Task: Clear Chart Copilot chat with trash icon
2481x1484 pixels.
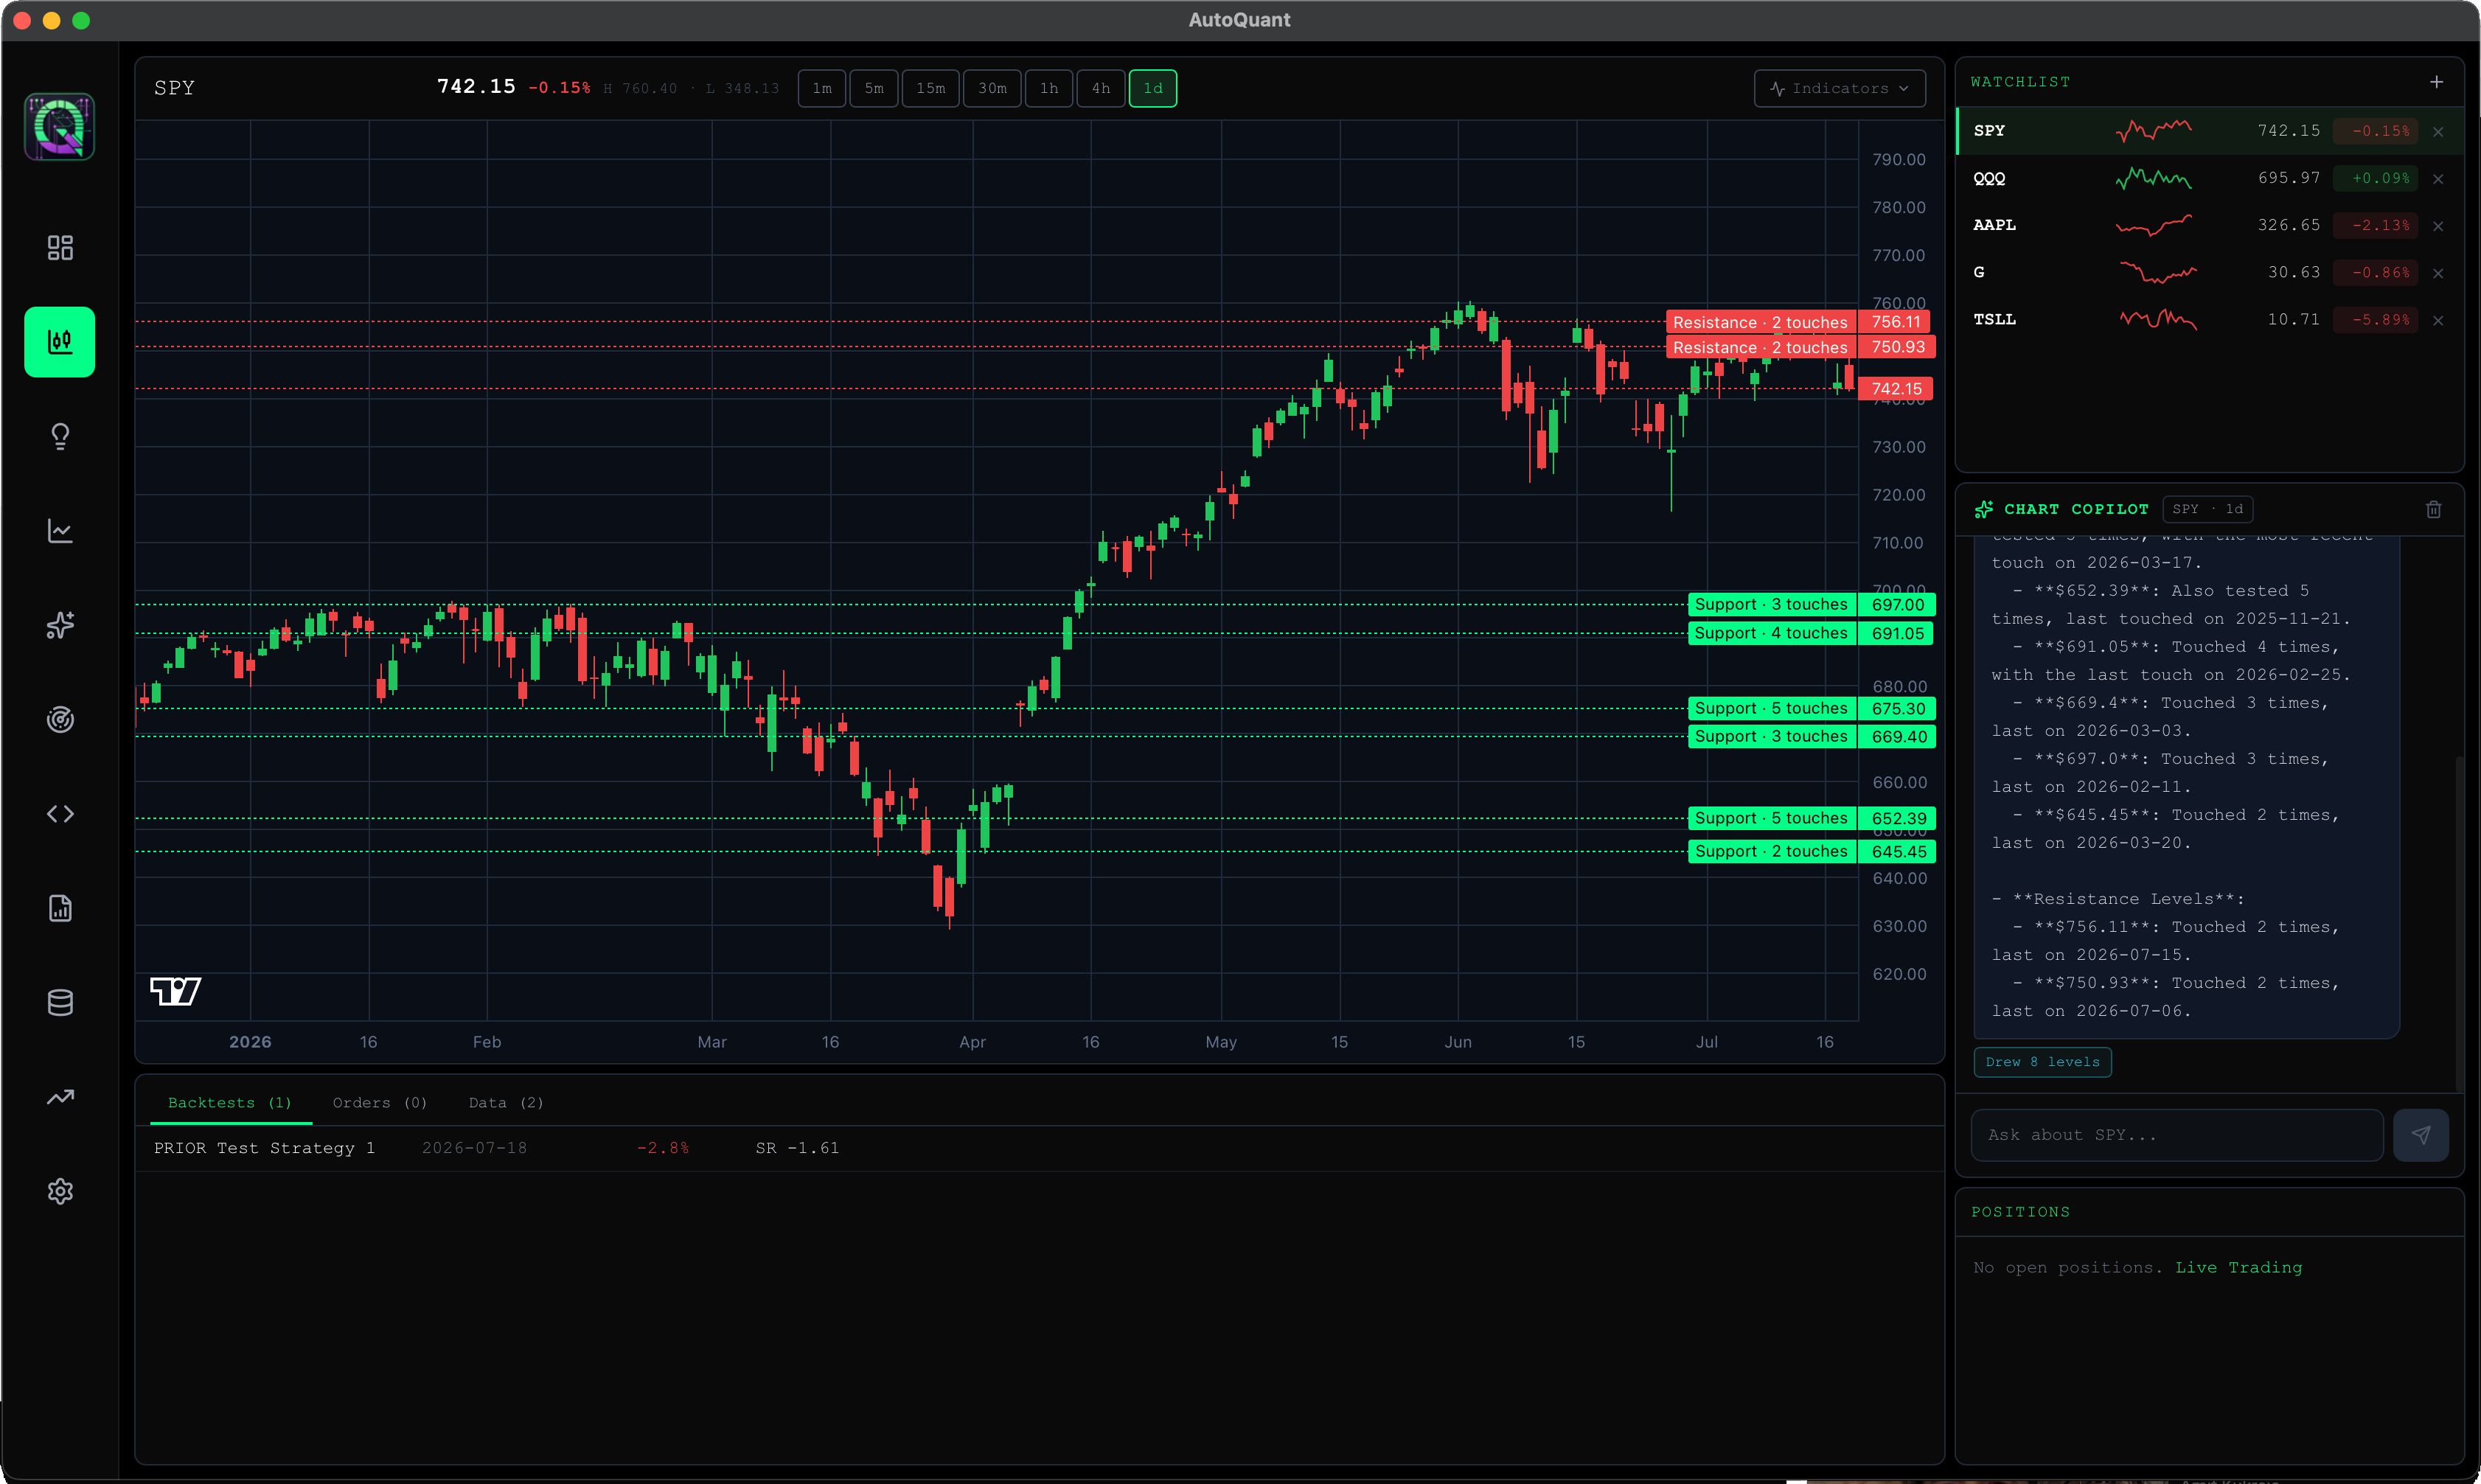Action: [2433, 509]
